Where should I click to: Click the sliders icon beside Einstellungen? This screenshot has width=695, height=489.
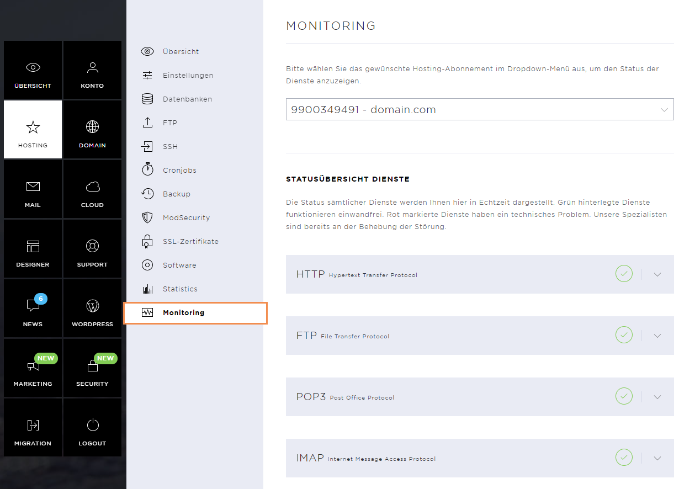pos(147,75)
